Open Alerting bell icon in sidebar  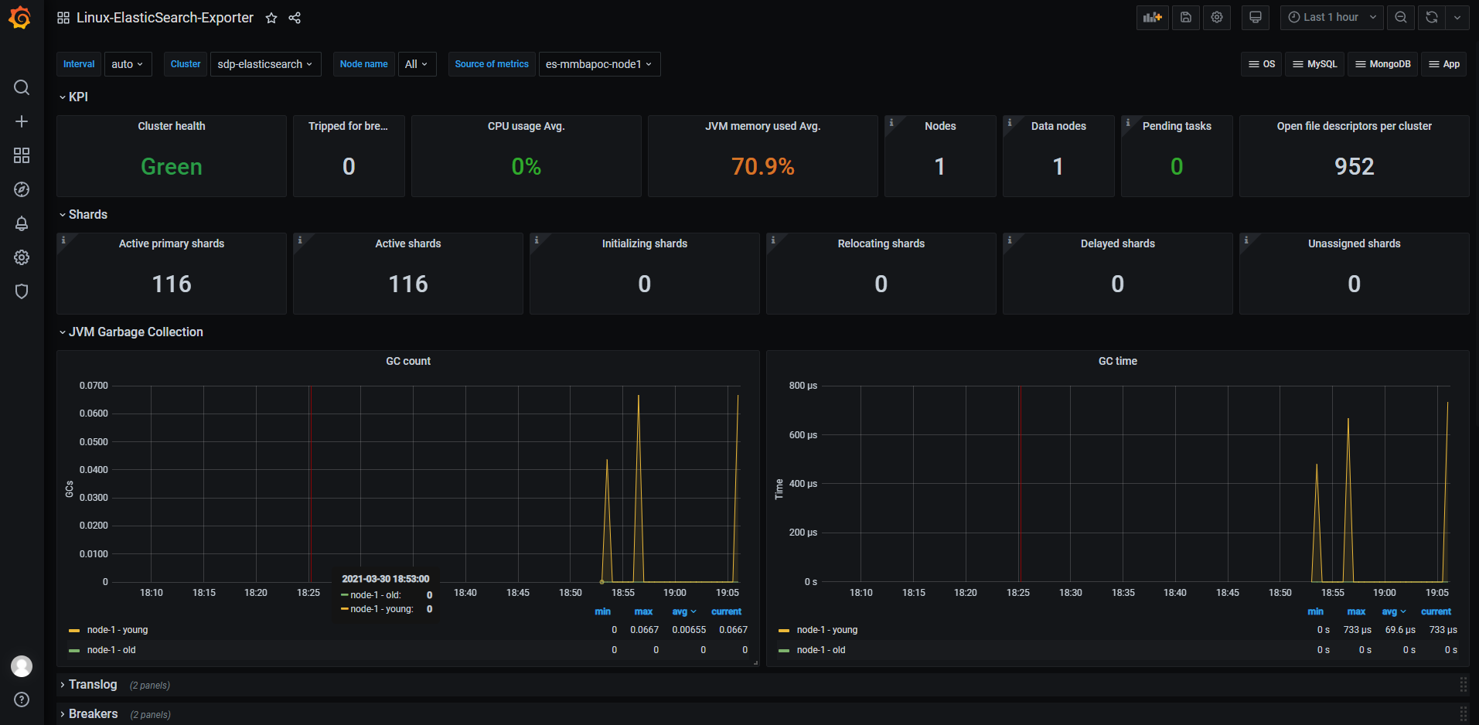click(x=22, y=223)
